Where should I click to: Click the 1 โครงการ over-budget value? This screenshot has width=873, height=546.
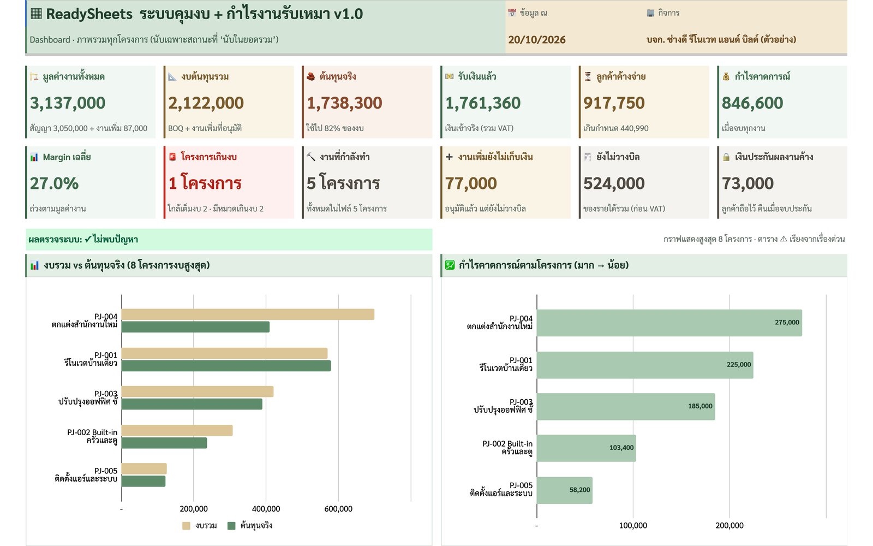(205, 183)
